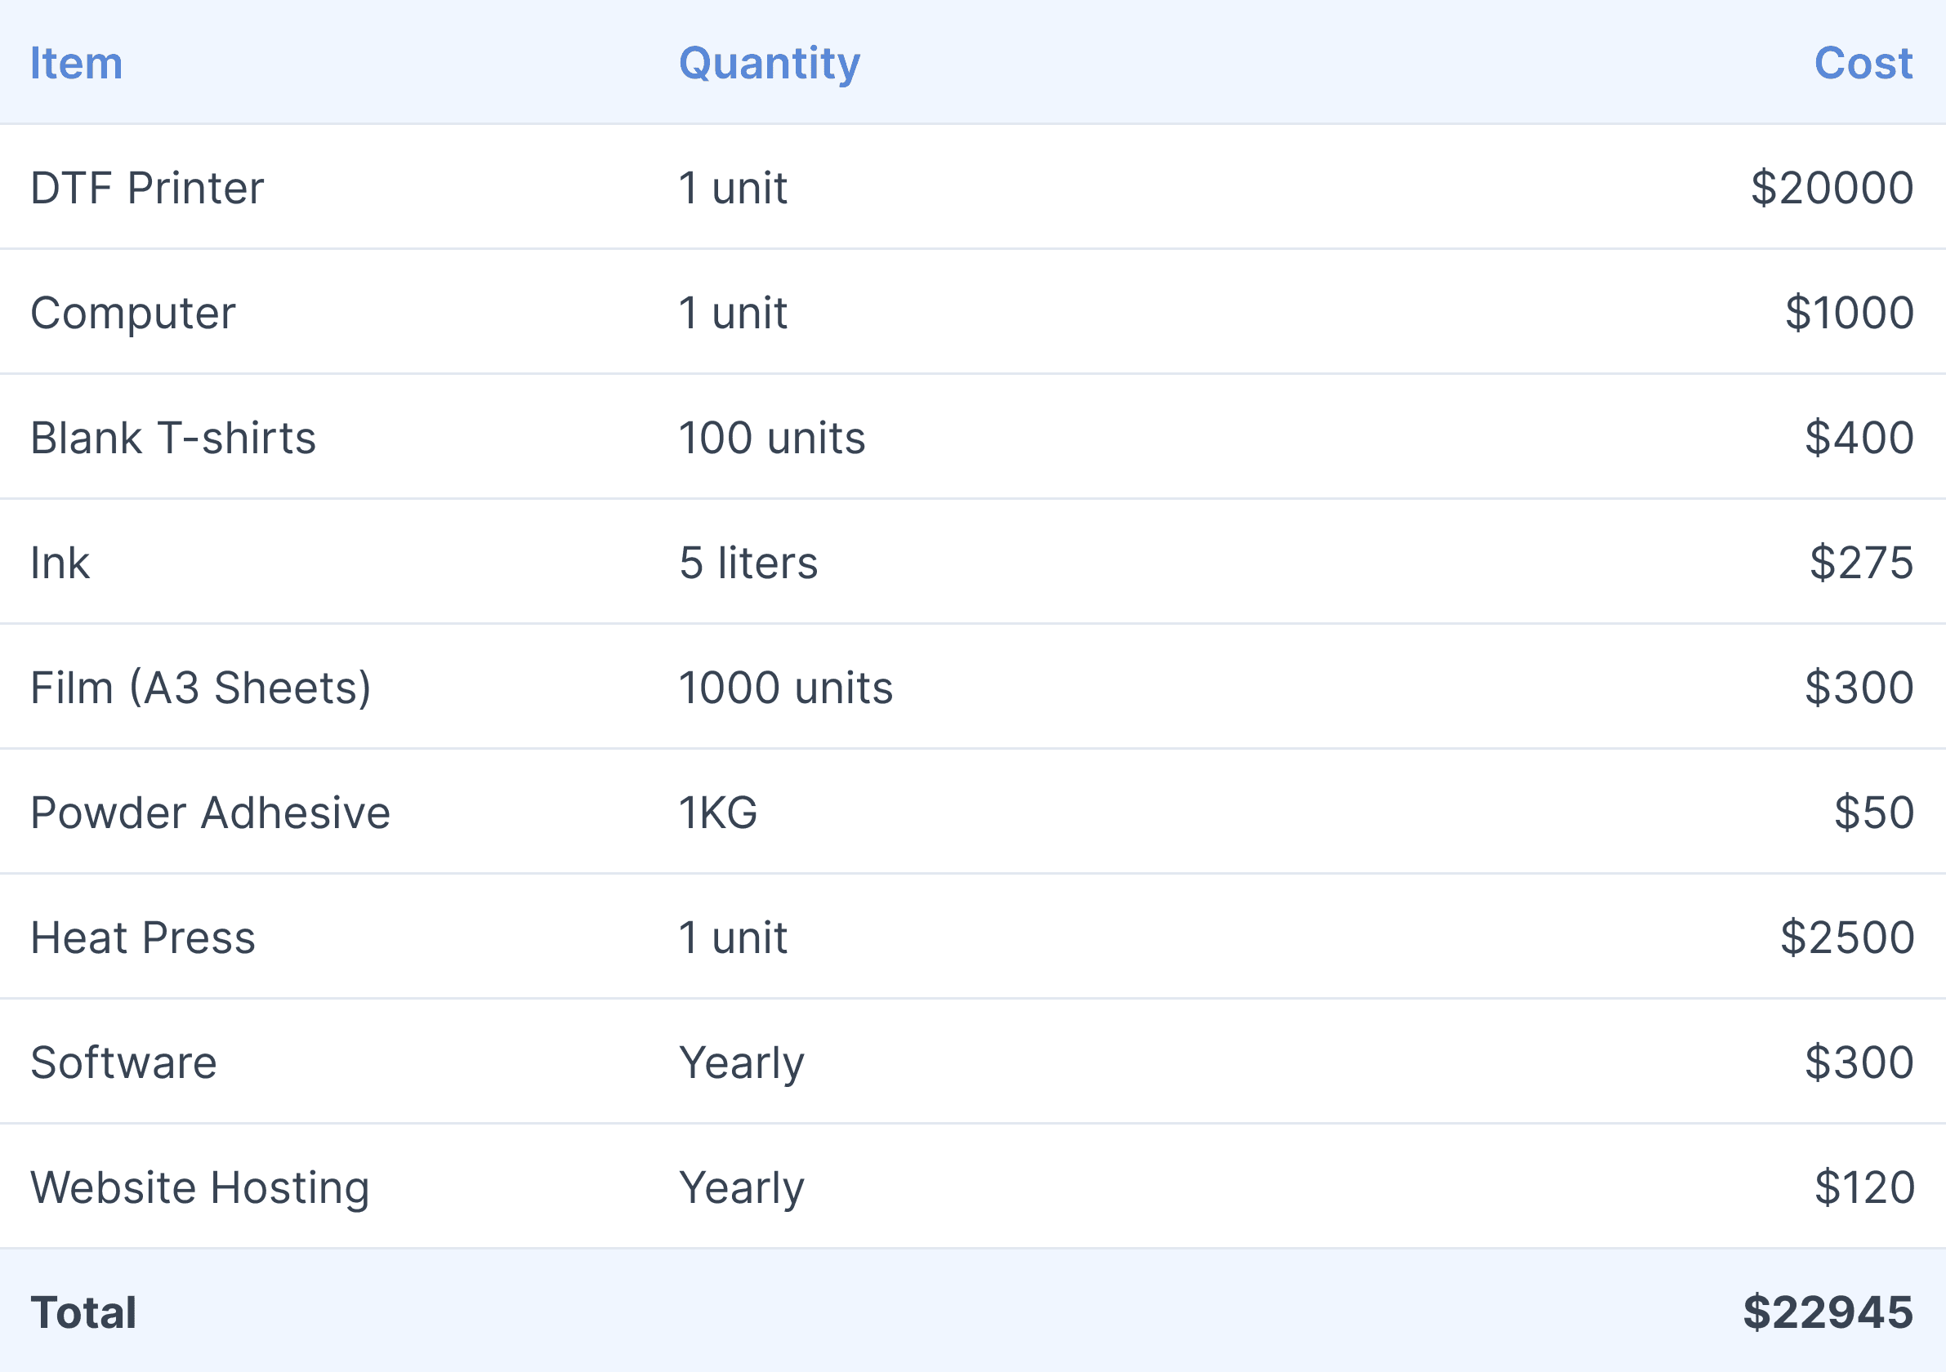Click the Cost column header

(1863, 64)
